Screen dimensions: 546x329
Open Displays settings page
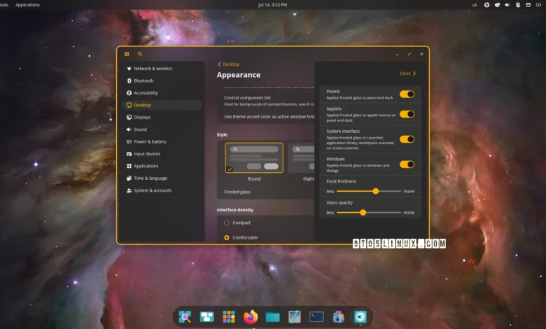click(x=162, y=118)
